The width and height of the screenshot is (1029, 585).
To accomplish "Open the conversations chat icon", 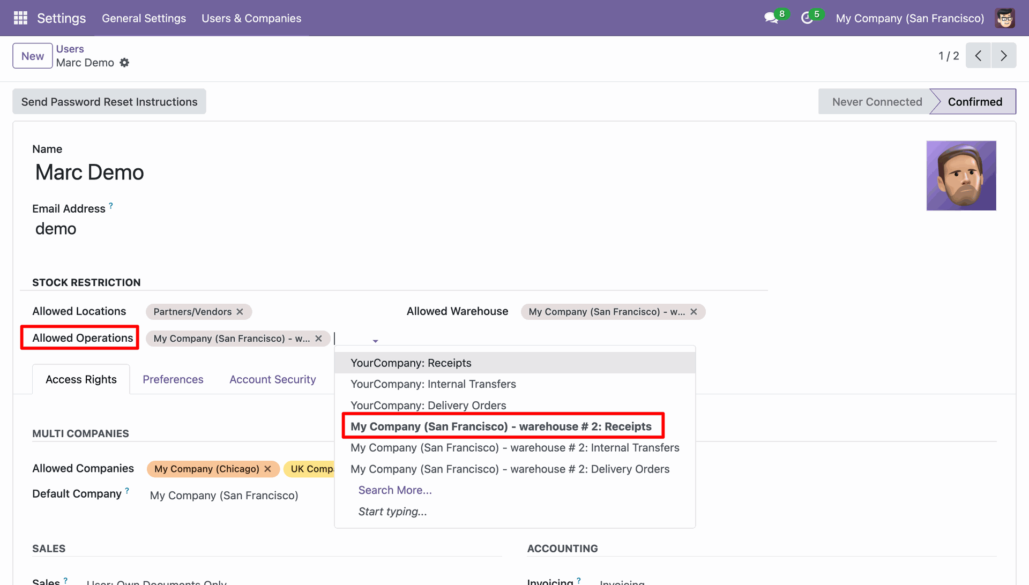I will point(771,18).
